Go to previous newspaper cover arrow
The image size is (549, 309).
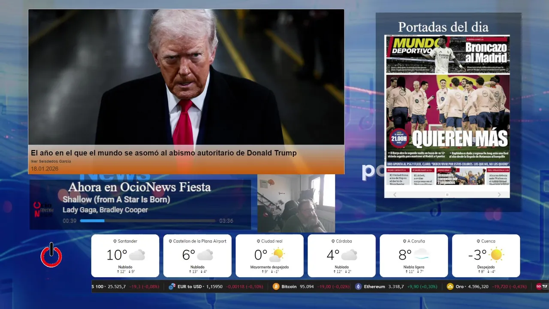(395, 194)
